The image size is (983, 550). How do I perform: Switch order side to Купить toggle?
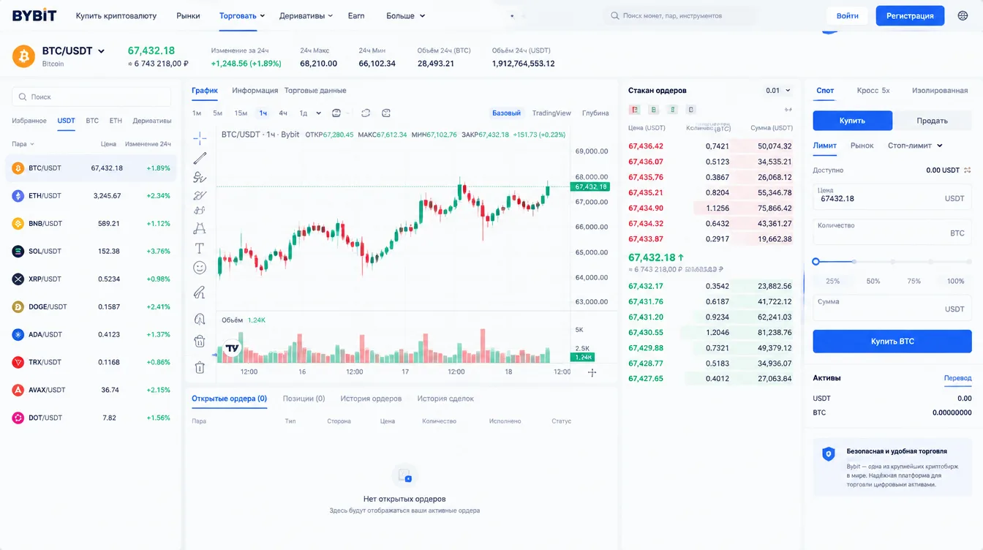pyautogui.click(x=852, y=121)
